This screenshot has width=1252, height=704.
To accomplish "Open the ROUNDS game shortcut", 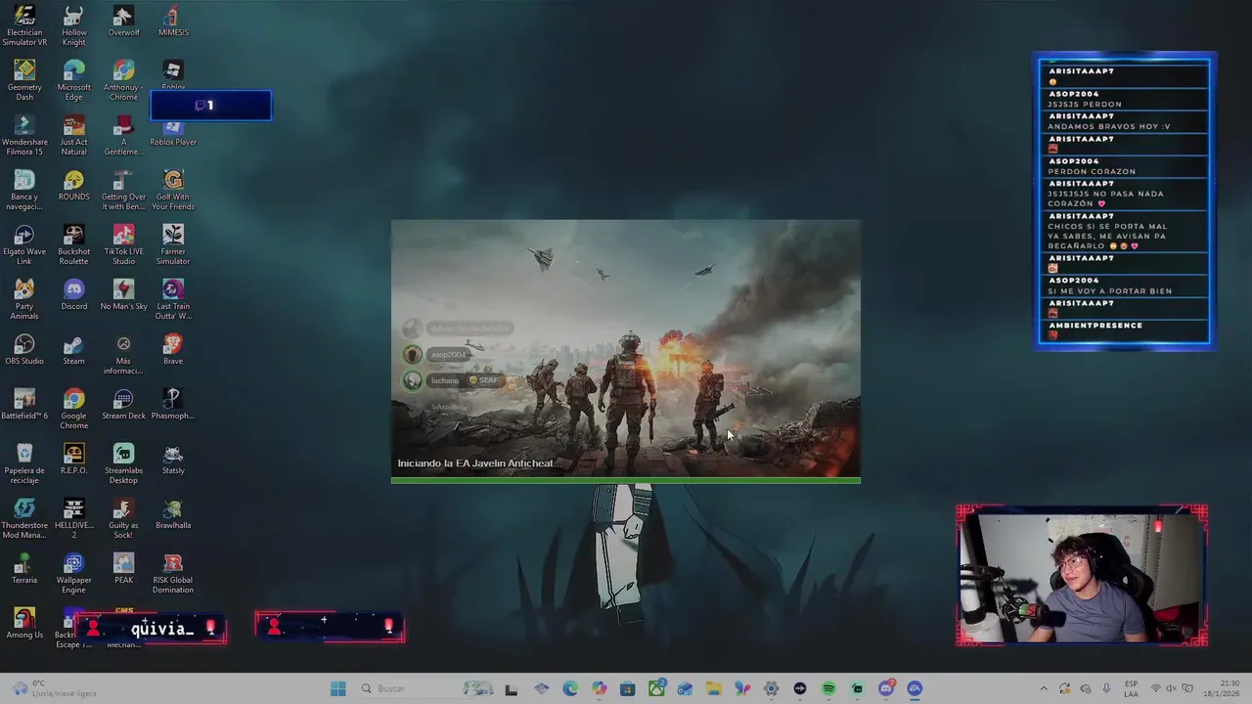I will [x=74, y=186].
